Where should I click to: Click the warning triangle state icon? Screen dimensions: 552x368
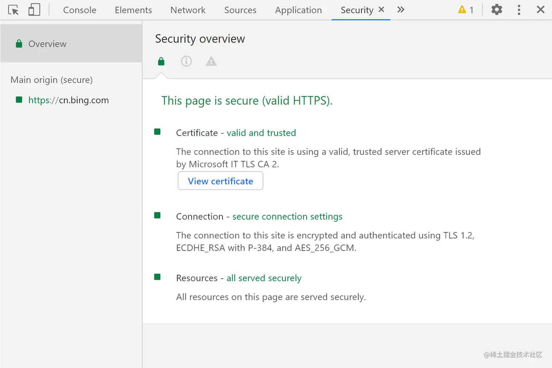click(x=211, y=61)
